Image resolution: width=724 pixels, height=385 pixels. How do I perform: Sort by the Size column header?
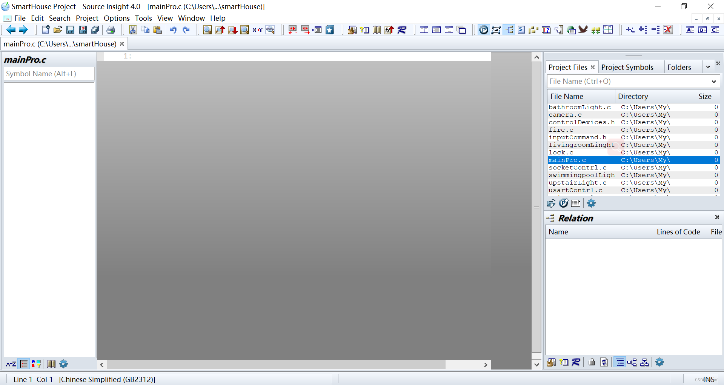[695, 96]
